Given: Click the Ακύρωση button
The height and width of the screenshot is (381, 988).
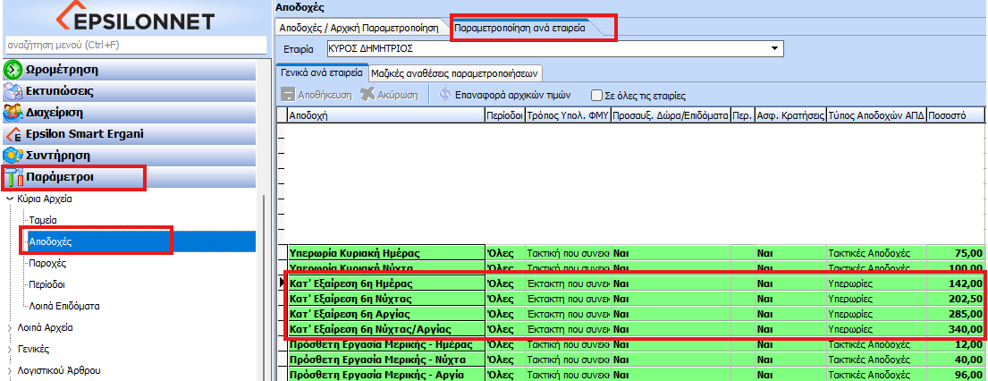Looking at the screenshot, I should (x=390, y=96).
